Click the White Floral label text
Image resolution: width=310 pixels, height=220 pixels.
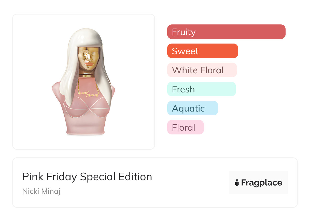click(198, 70)
